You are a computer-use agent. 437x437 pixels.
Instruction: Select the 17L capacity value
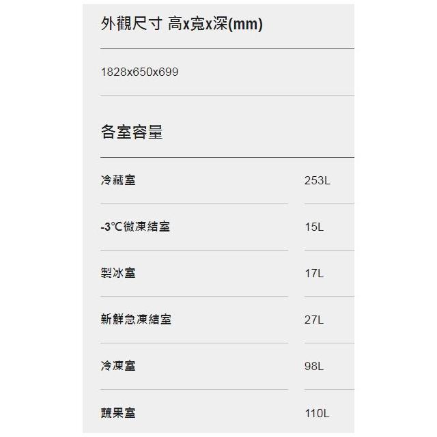(x=314, y=274)
